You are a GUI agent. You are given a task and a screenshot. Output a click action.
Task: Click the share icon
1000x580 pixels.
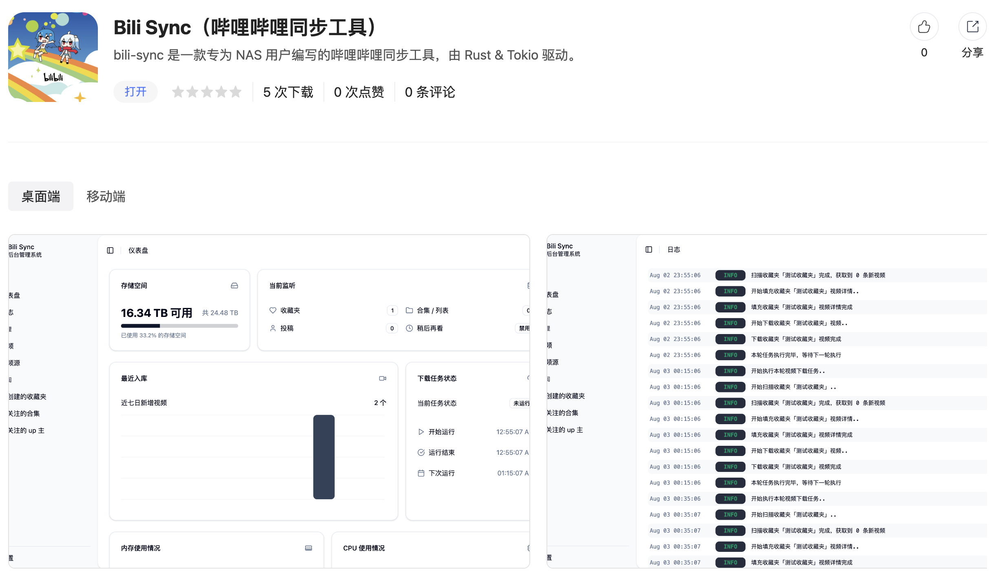point(972,27)
